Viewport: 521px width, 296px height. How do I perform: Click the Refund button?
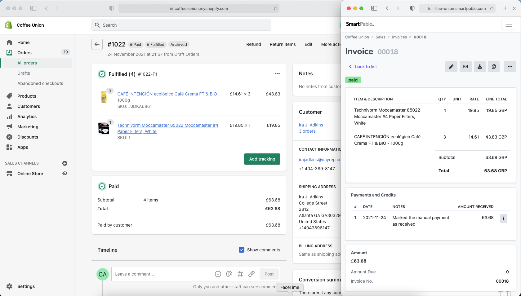tap(254, 44)
